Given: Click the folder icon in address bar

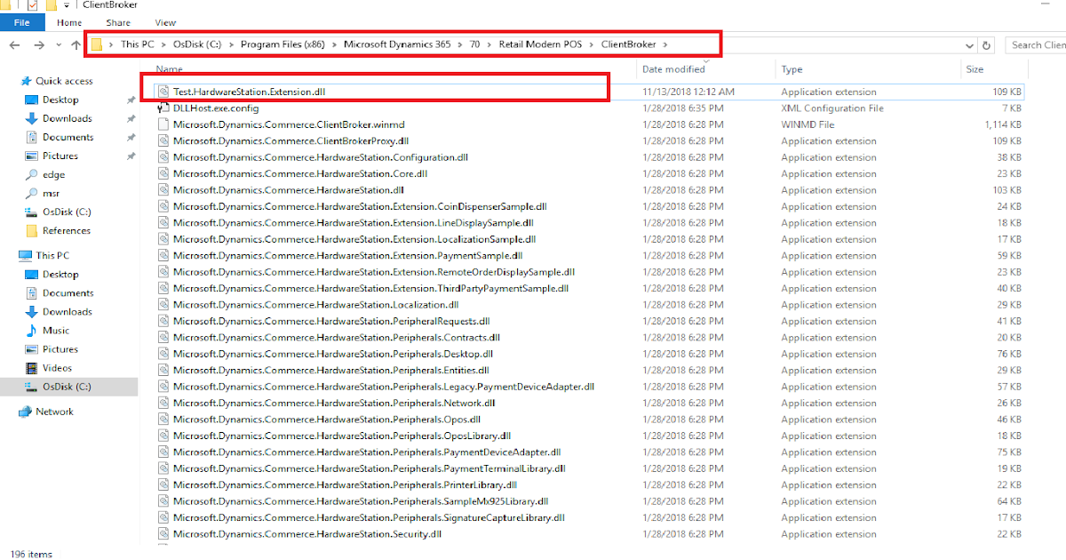Looking at the screenshot, I should [97, 44].
